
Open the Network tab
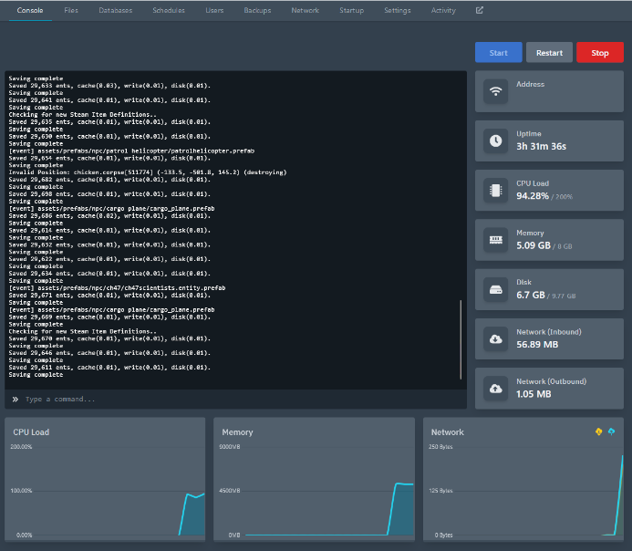(x=305, y=10)
